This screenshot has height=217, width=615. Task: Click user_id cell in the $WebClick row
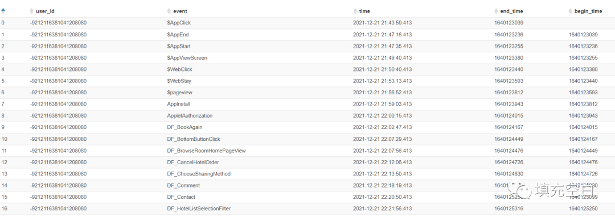[58, 69]
